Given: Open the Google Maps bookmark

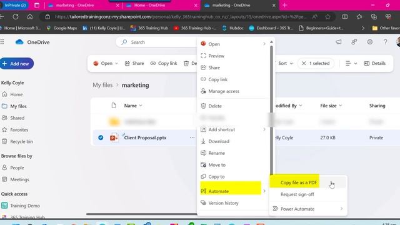Looking at the screenshot, I should point(61,28).
